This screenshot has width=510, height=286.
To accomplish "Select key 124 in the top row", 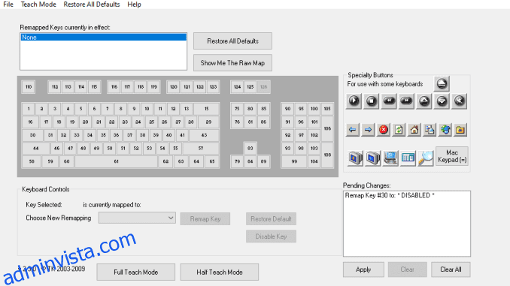I will point(237,86).
